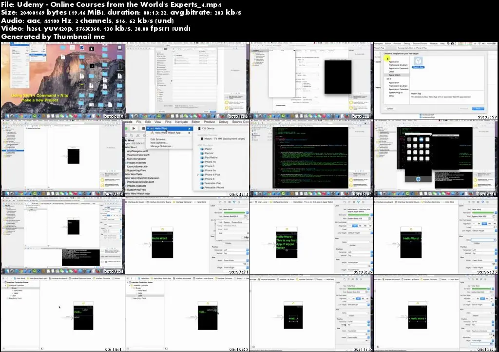Choose Manage Schemes… in the scheme menu
This screenshot has width=499, height=352.
162,146
